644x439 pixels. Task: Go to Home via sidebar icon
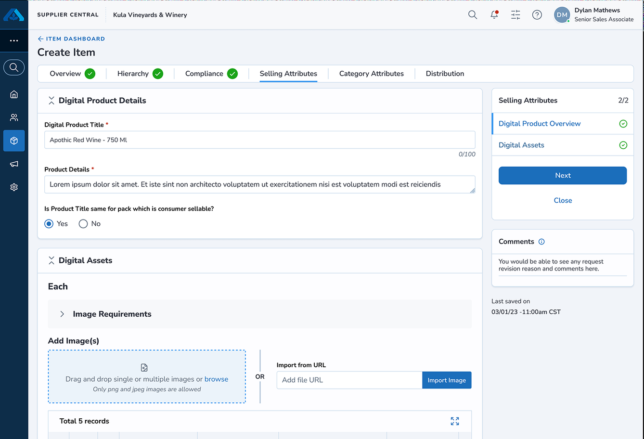(x=14, y=94)
